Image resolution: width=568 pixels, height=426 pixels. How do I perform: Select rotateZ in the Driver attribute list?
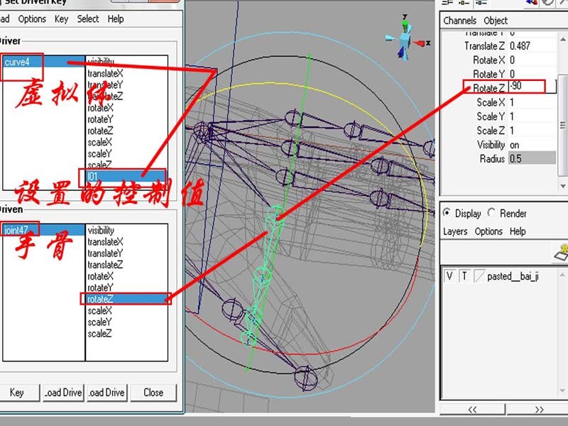pyautogui.click(x=100, y=131)
